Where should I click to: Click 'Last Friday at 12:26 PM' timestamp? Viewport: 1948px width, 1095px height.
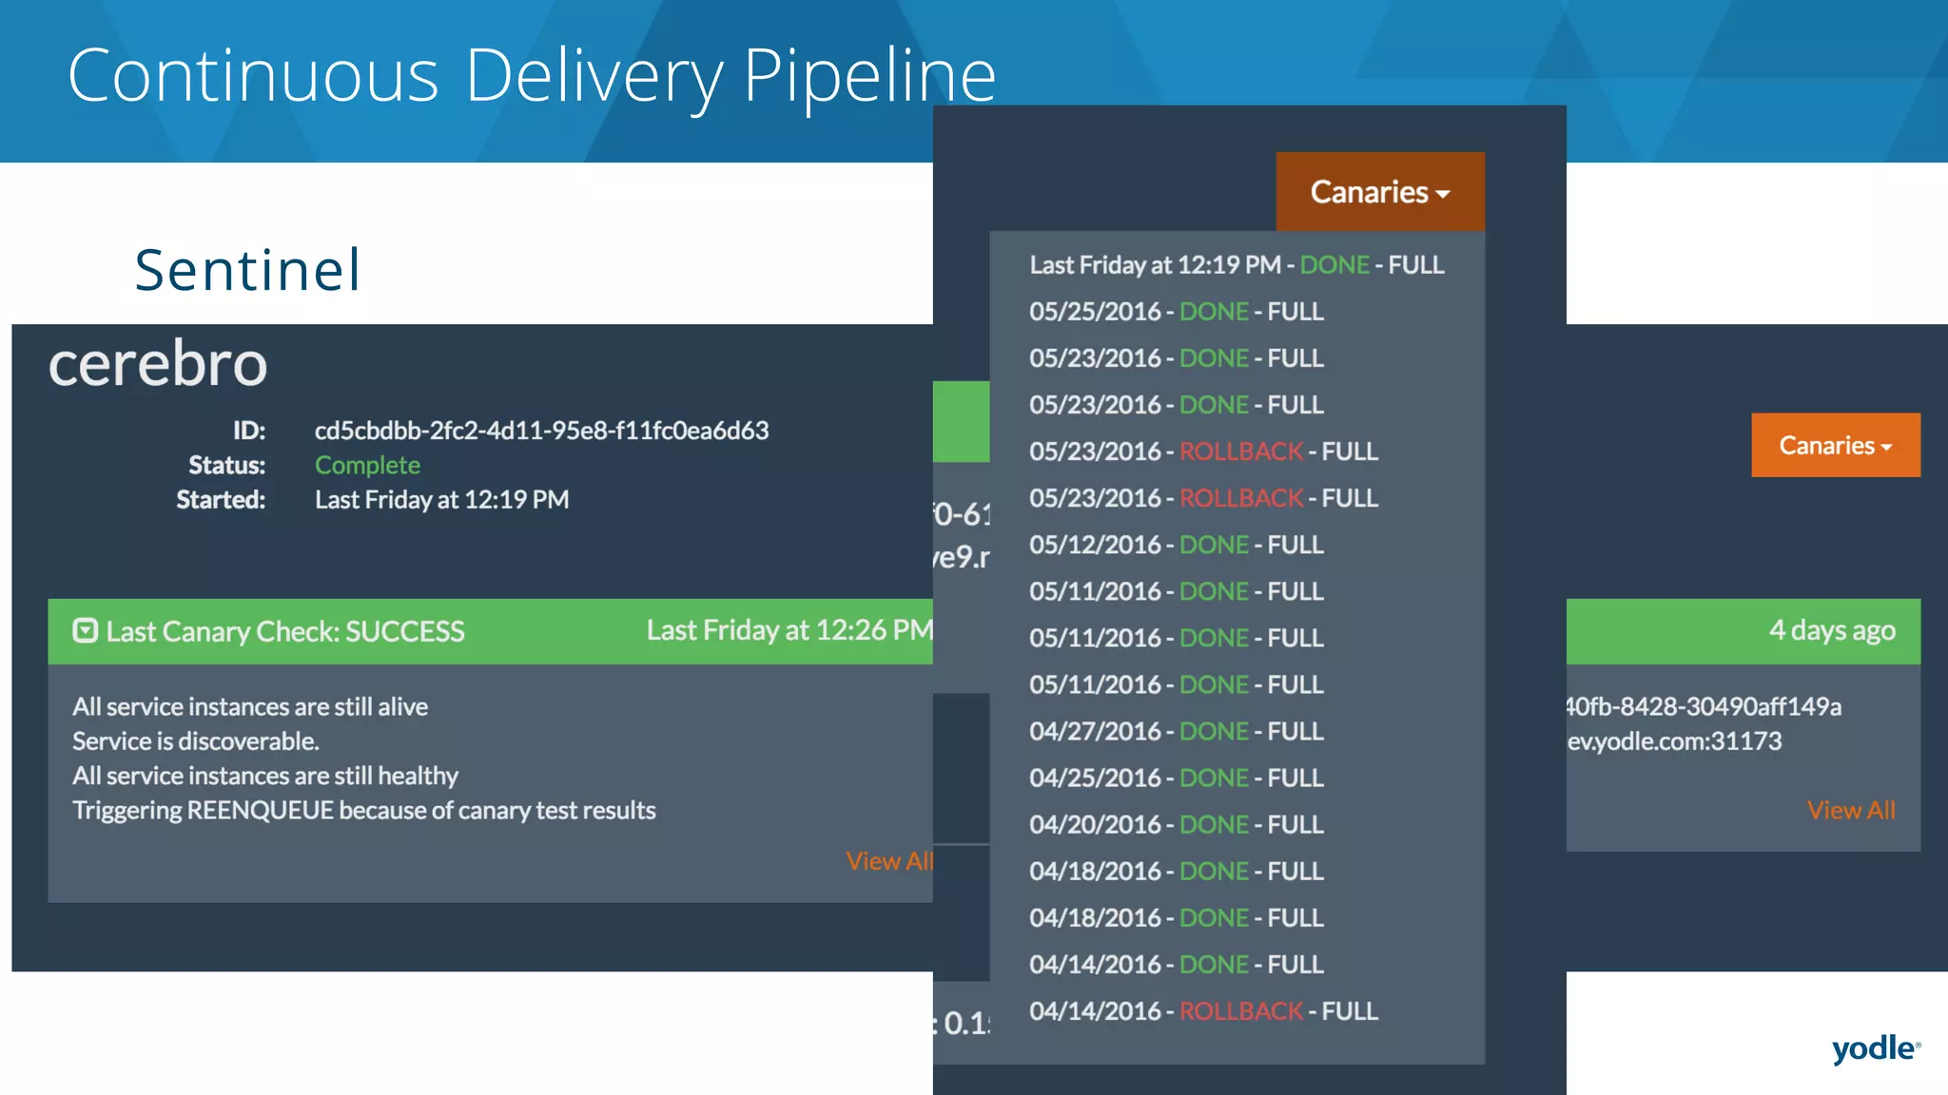[789, 630]
